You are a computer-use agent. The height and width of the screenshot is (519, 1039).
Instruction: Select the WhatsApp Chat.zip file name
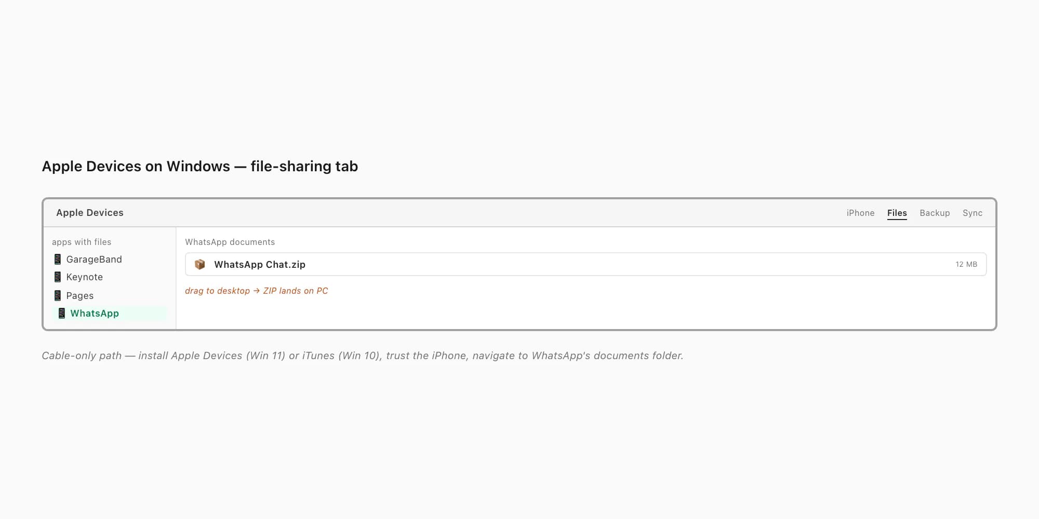pyautogui.click(x=260, y=264)
